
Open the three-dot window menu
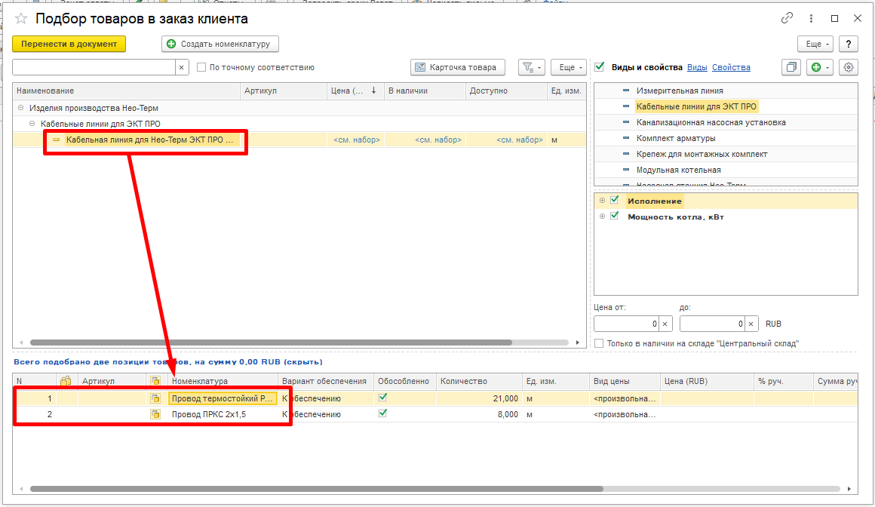tap(811, 18)
